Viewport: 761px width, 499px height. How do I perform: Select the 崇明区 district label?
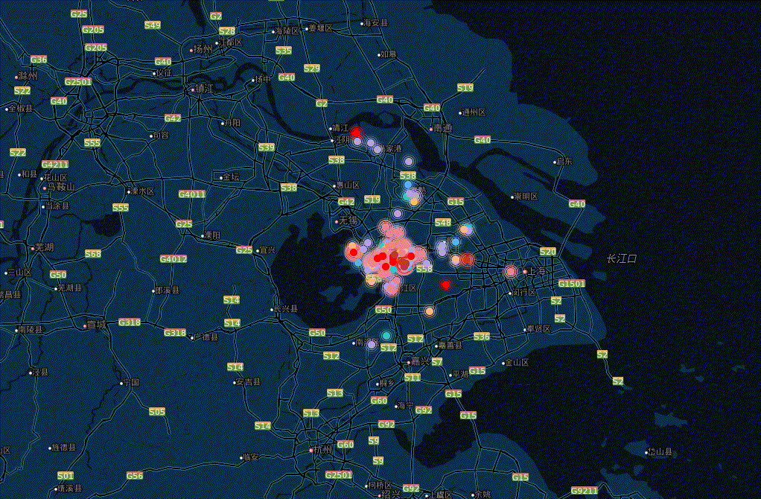526,197
